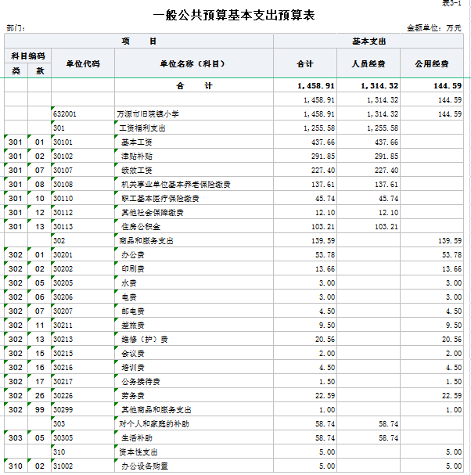This screenshot has height=475, width=471.
Task: Select the 津贴补贴 cell
Action: (194, 156)
